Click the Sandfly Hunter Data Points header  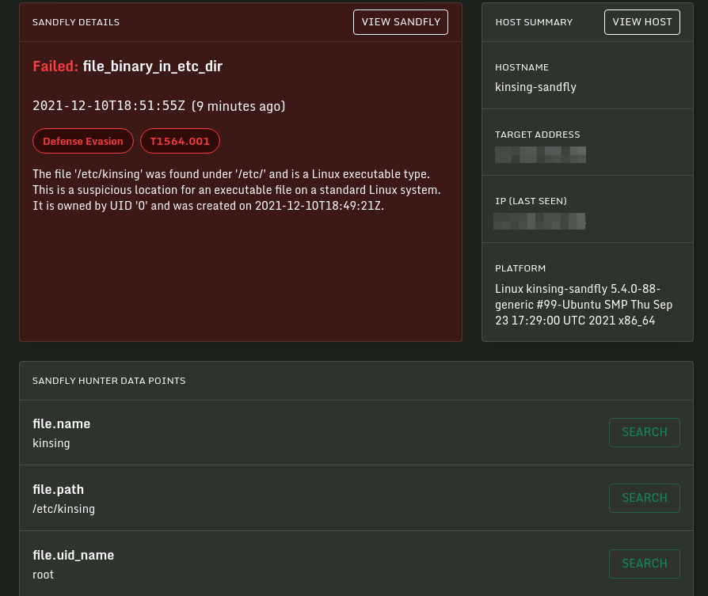108,381
